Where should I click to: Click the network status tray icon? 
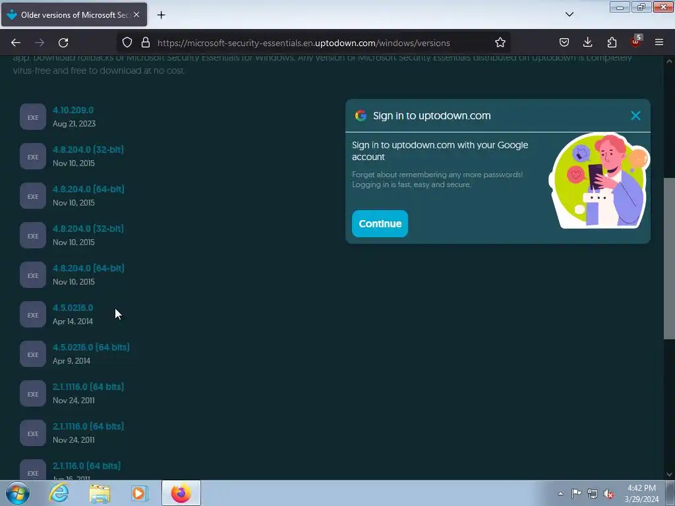point(593,494)
